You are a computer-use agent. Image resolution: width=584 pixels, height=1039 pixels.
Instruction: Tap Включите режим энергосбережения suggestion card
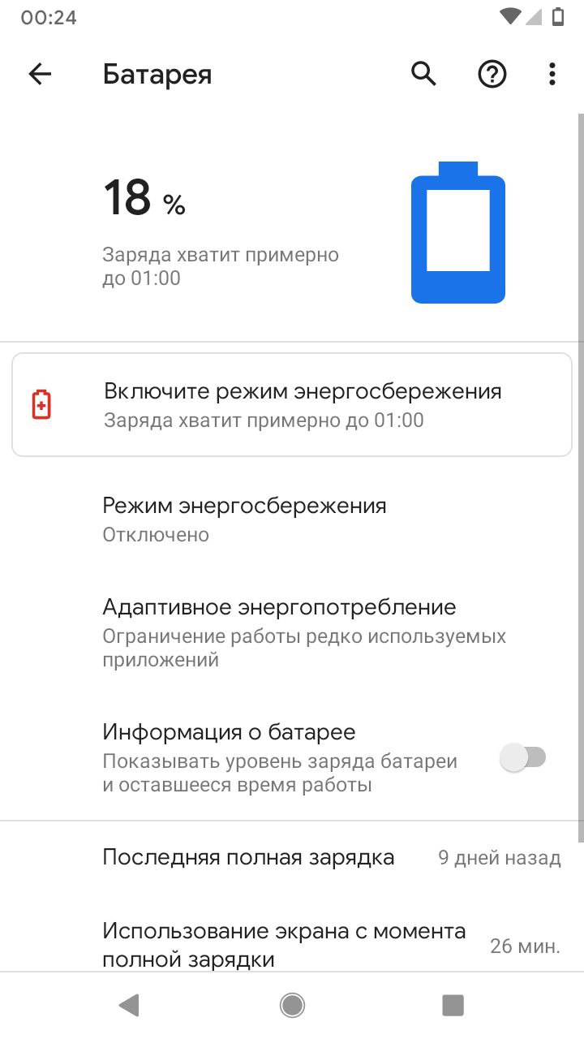292,404
